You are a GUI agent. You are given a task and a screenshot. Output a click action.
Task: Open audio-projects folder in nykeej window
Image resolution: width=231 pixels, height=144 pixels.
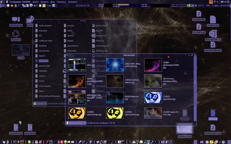(x=44, y=26)
